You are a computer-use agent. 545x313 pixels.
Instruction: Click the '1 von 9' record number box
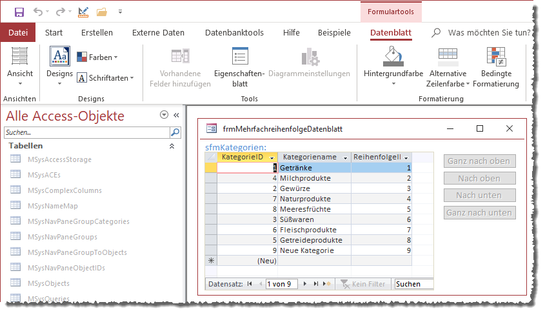tap(282, 284)
